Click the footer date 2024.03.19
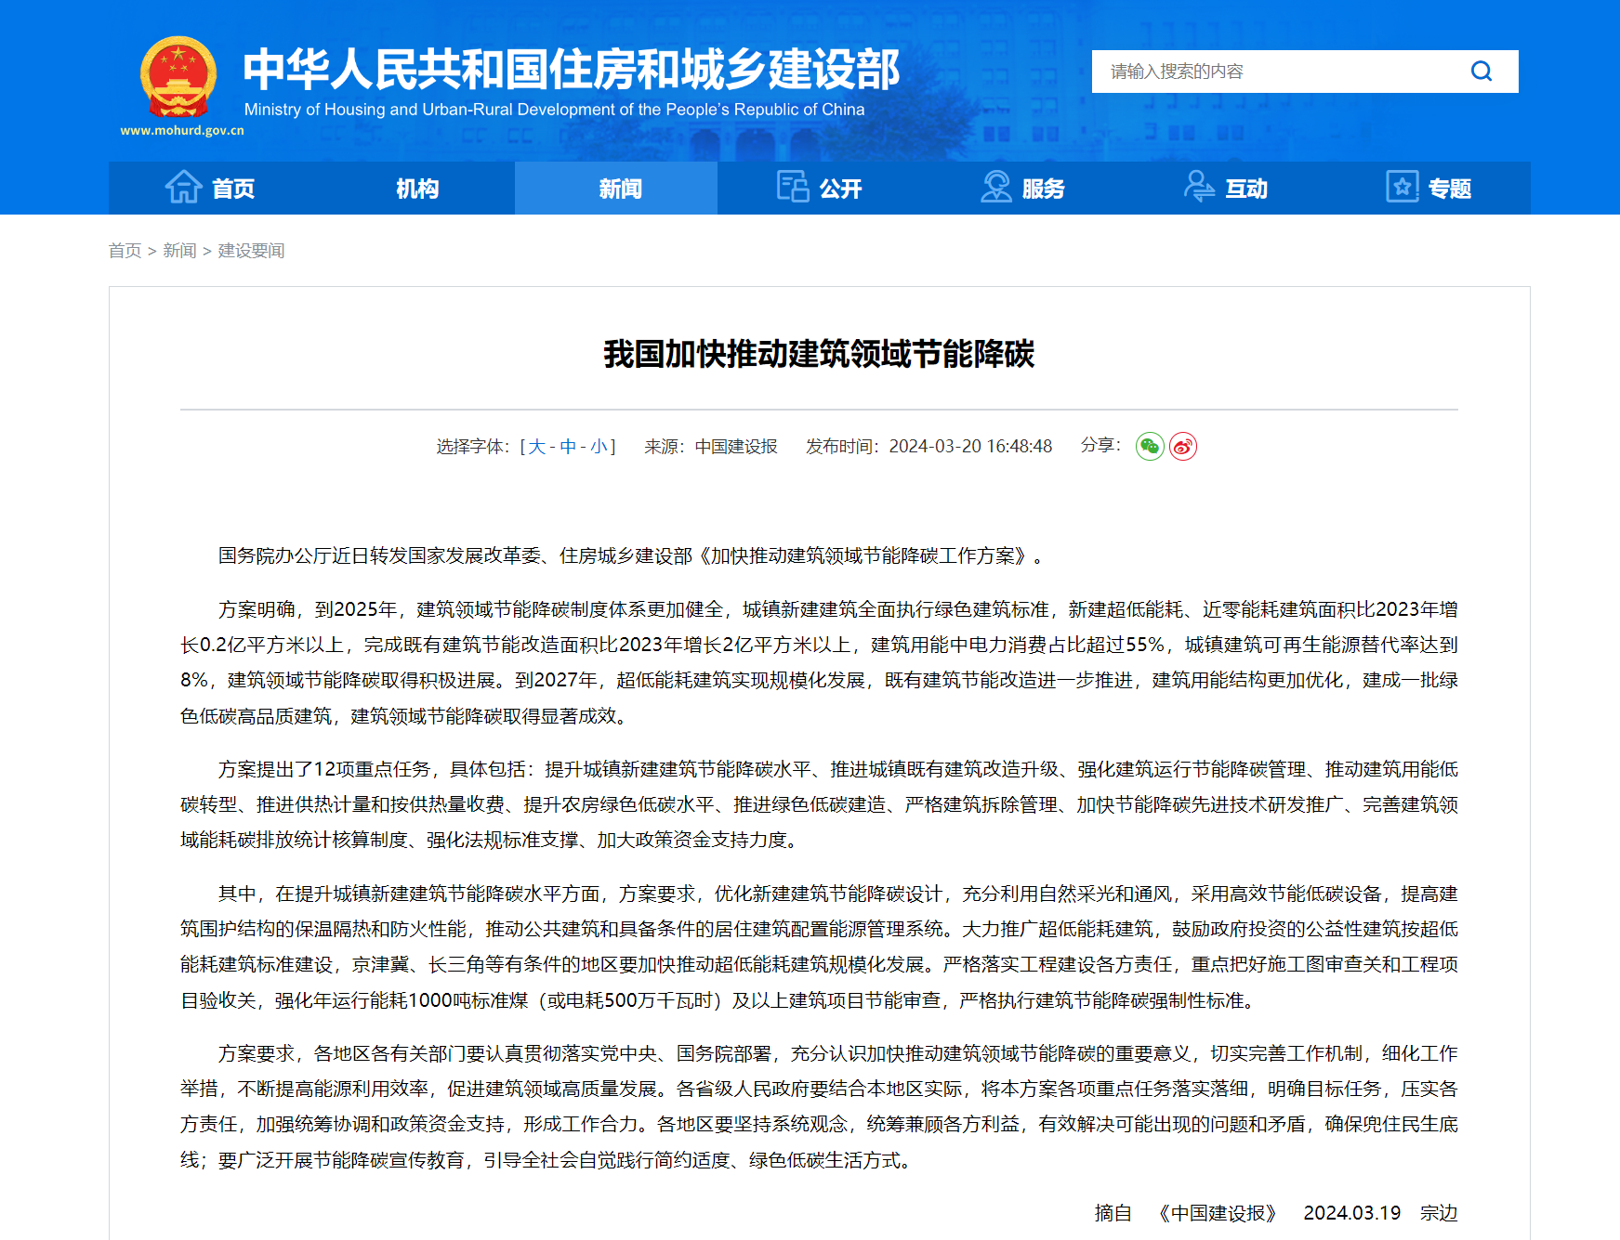 coord(1351,1213)
